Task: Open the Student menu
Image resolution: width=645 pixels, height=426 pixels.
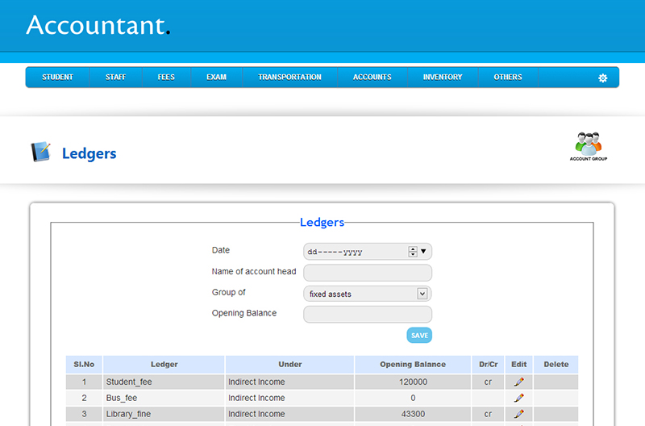Action: (x=57, y=77)
